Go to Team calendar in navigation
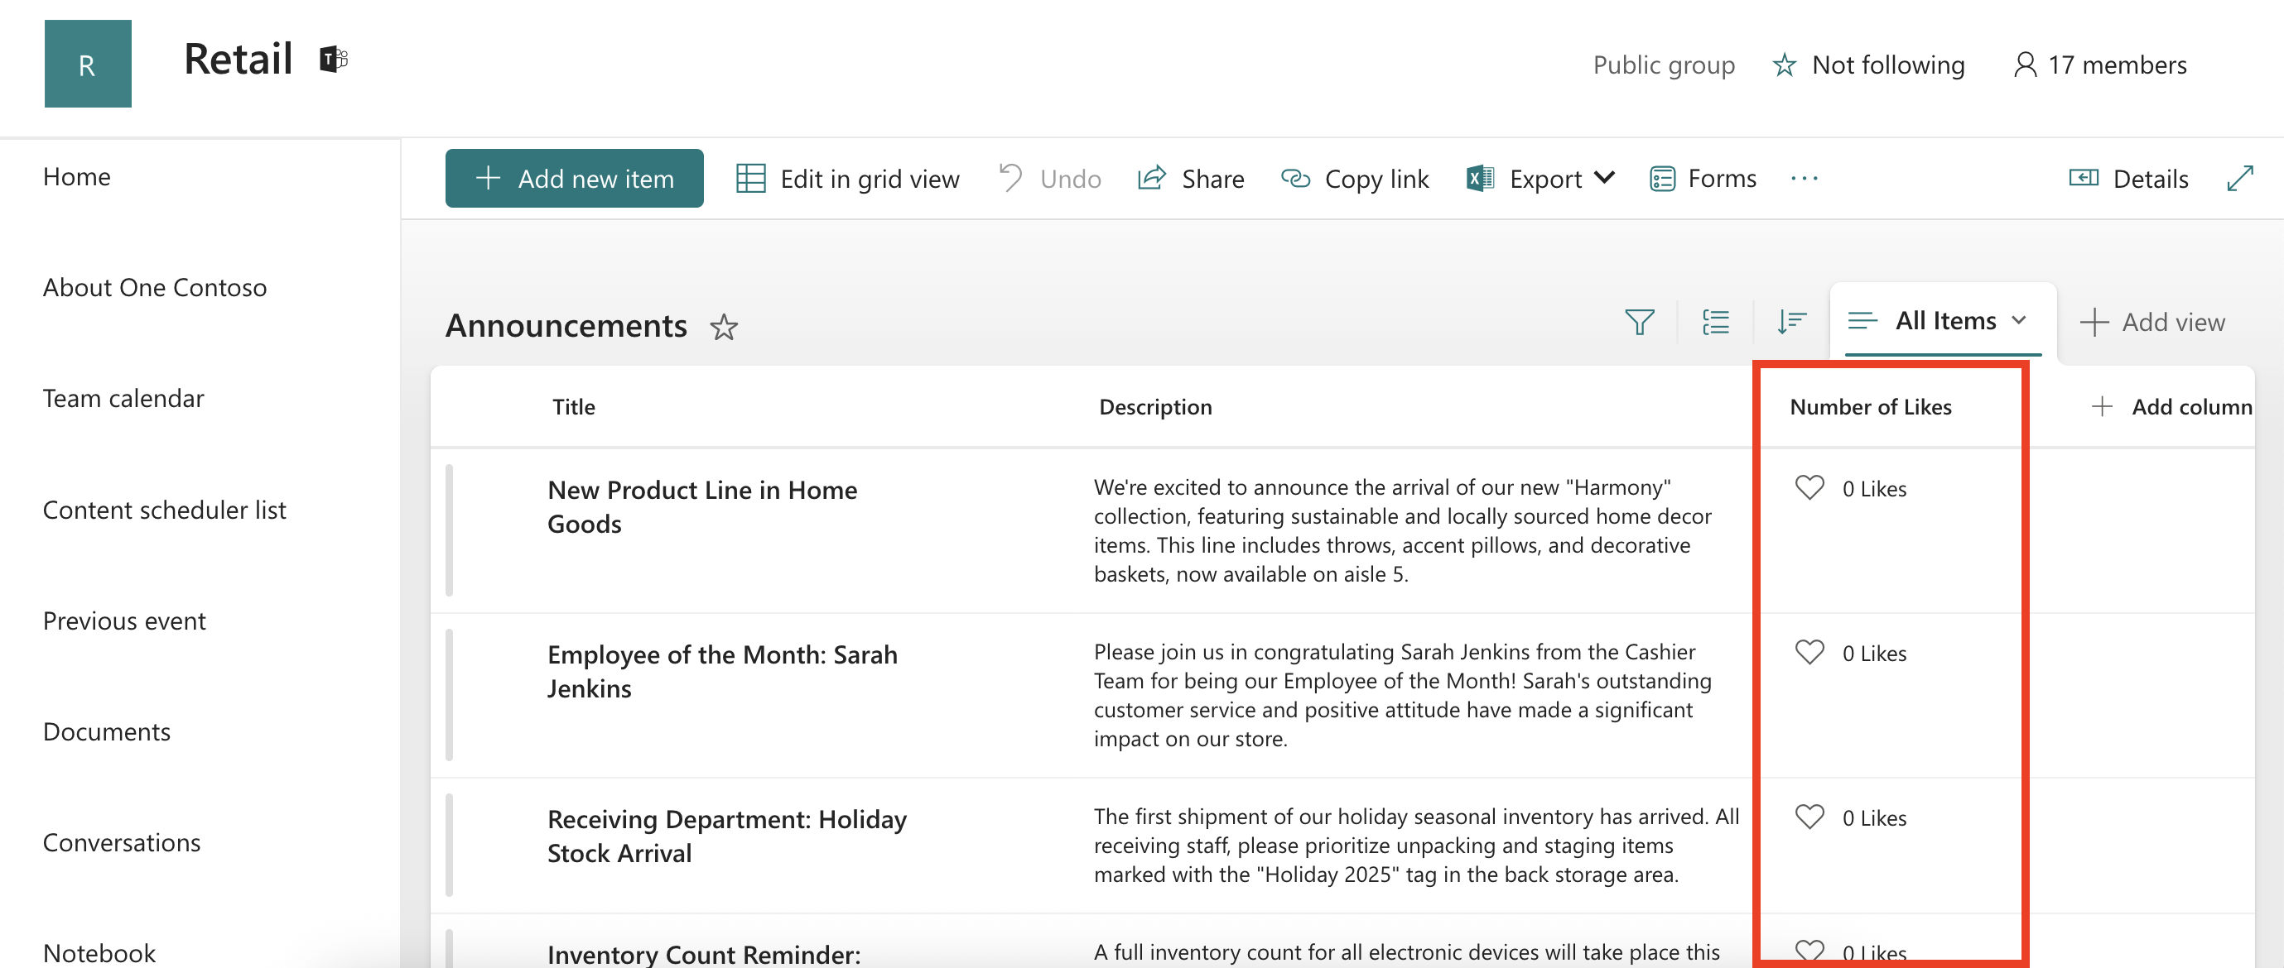The height and width of the screenshot is (968, 2284). coord(123,399)
